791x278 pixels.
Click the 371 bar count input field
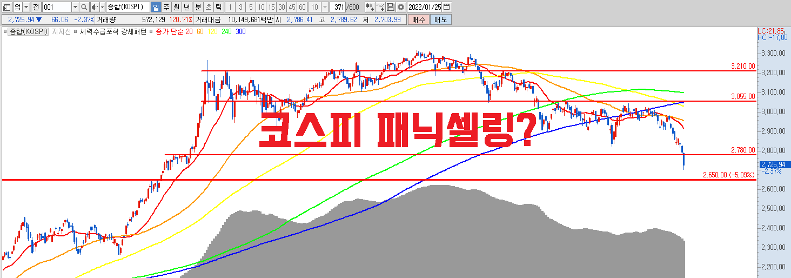[x=339, y=7]
